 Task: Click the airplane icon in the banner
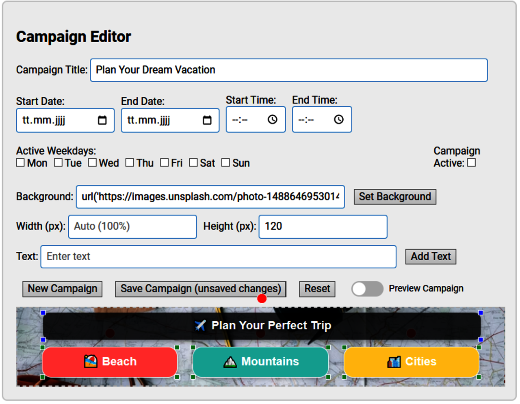tap(200, 326)
